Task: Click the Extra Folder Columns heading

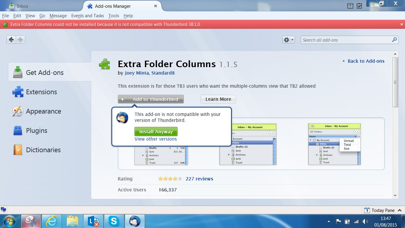Action: pyautogui.click(x=167, y=64)
